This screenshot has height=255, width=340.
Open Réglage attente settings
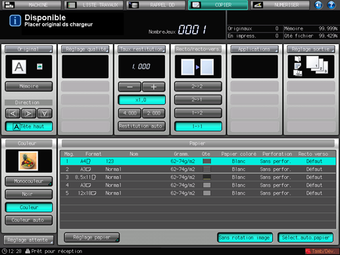coord(29,240)
